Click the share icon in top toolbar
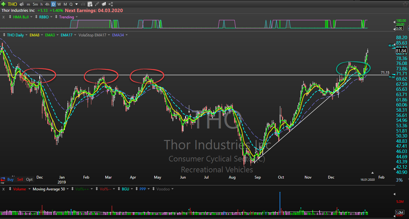Screen dimensions: 409x219 click(111, 4)
